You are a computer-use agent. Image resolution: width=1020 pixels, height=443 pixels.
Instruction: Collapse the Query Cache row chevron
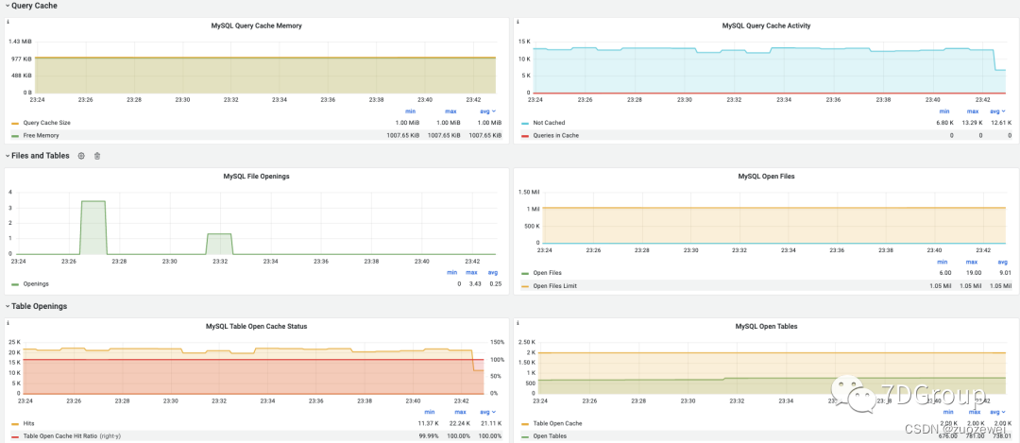point(8,6)
